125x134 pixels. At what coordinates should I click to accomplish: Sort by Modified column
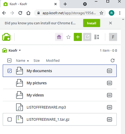[53, 61]
